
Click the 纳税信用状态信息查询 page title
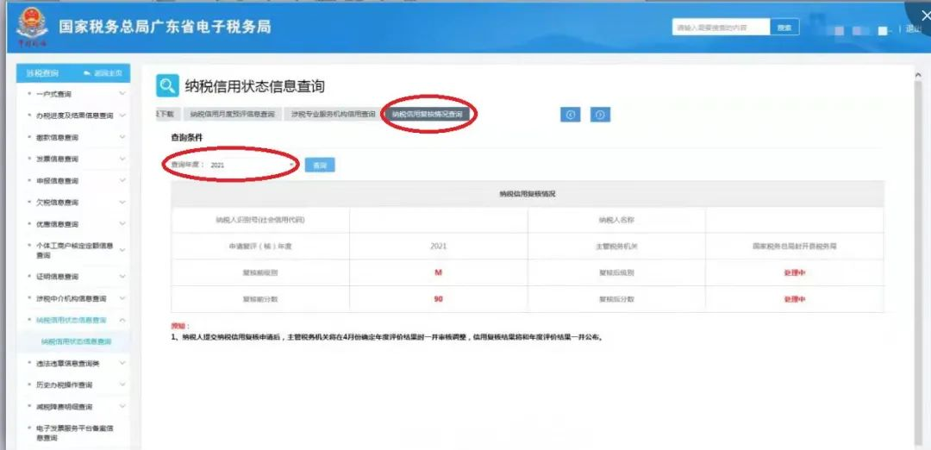(x=254, y=86)
